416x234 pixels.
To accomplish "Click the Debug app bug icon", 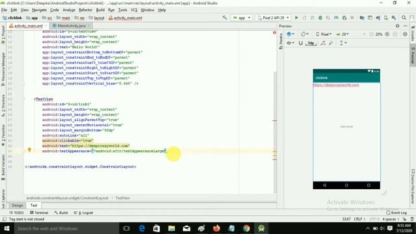I will pos(320,18).
